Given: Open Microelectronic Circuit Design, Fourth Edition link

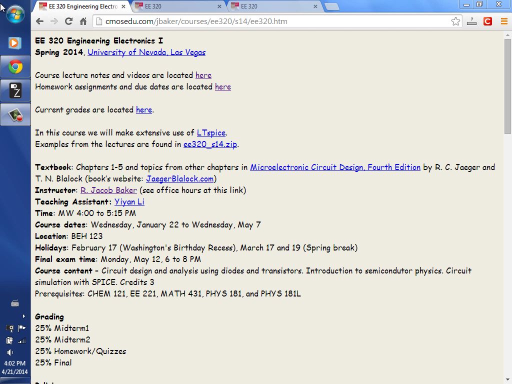Looking at the screenshot, I should pyautogui.click(x=335, y=167).
